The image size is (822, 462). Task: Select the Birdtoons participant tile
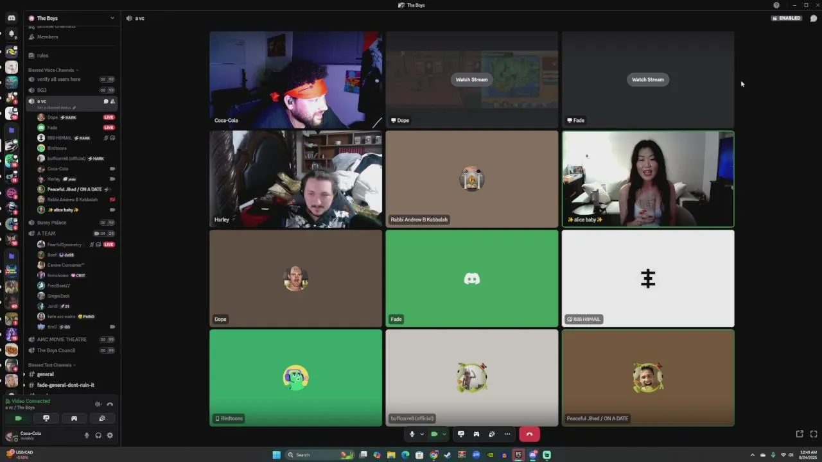(x=296, y=378)
